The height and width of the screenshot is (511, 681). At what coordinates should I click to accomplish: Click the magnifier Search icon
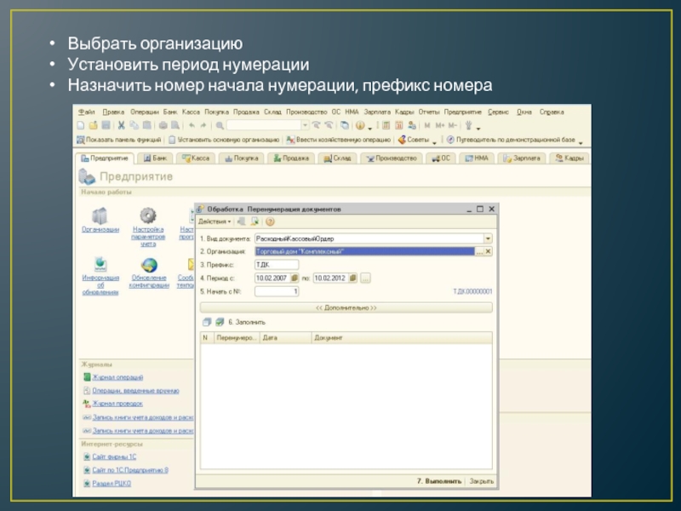coord(220,125)
